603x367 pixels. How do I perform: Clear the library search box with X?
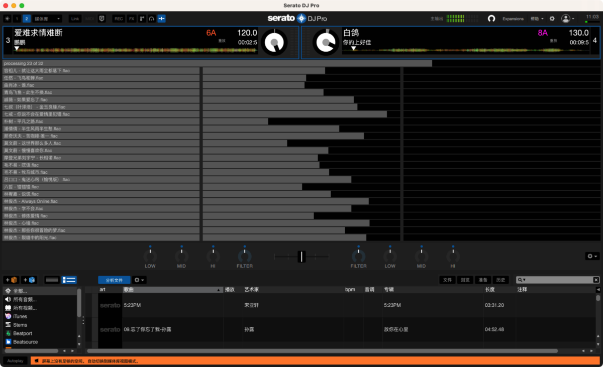[x=596, y=280]
